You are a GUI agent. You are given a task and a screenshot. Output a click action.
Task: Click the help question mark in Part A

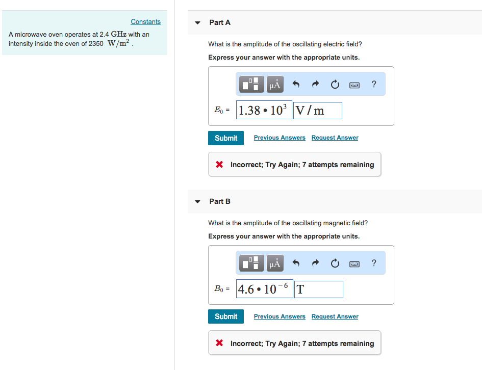click(x=374, y=85)
